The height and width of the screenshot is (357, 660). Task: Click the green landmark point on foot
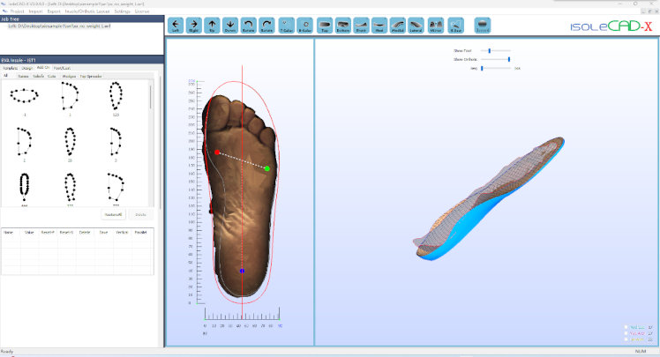point(266,167)
